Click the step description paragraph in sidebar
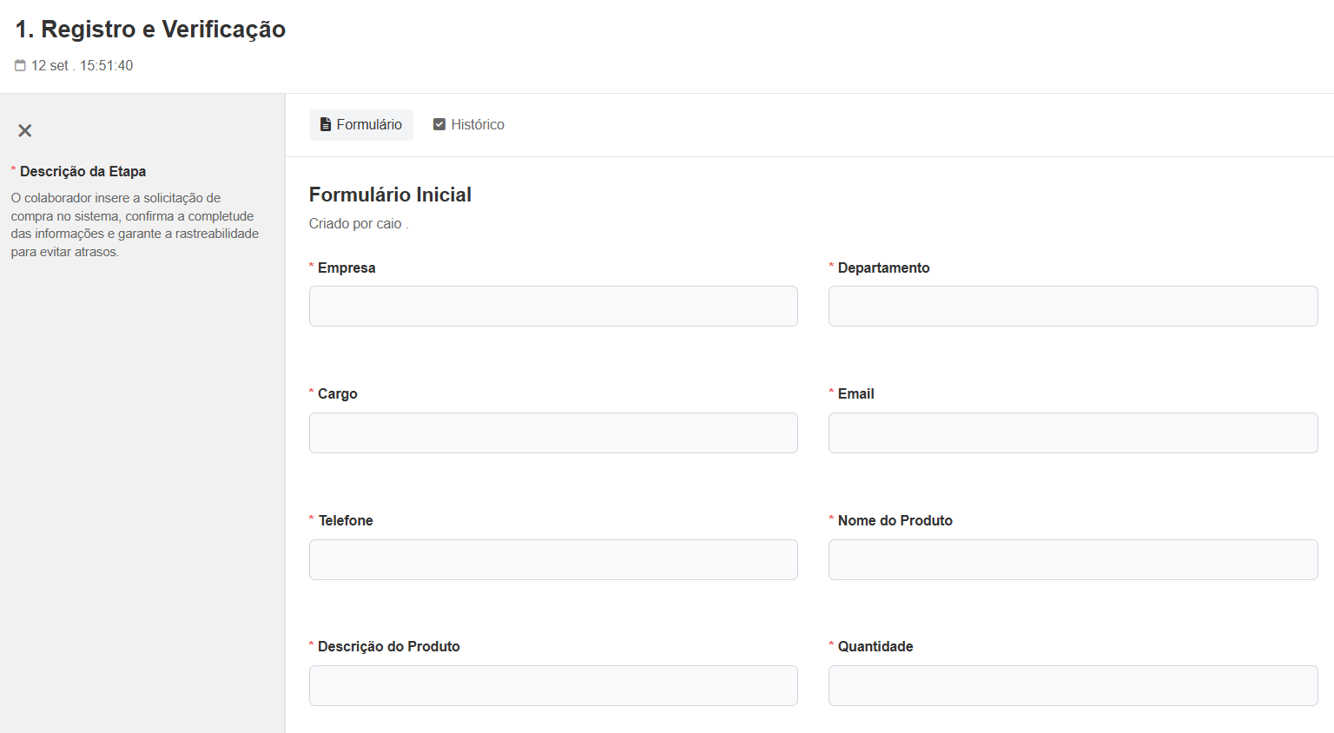1334x733 pixels. [x=135, y=225]
